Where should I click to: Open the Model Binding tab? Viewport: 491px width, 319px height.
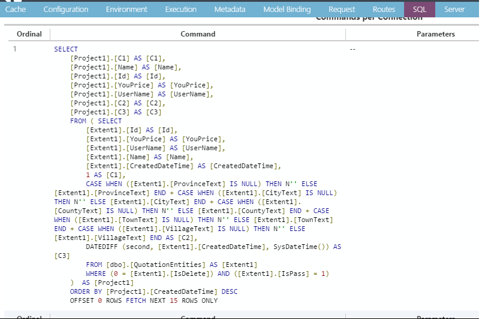pos(287,10)
